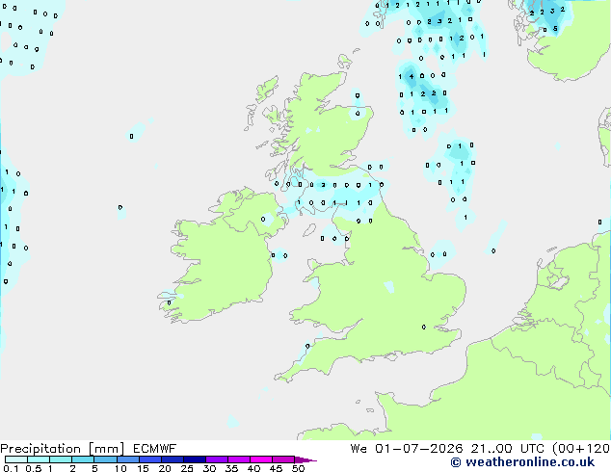Click the '21..00 UTC' time text
Viewport: 611px width, 472px height.
(x=507, y=449)
